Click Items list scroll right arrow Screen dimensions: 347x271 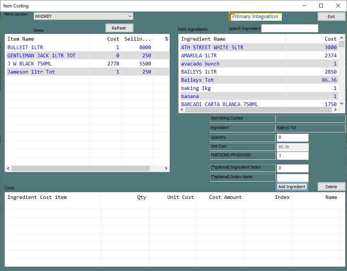tap(166, 168)
